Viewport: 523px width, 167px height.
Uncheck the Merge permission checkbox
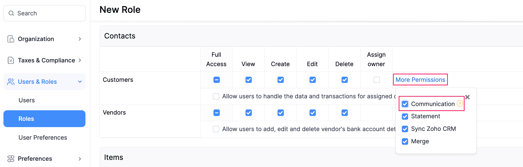coord(405,141)
